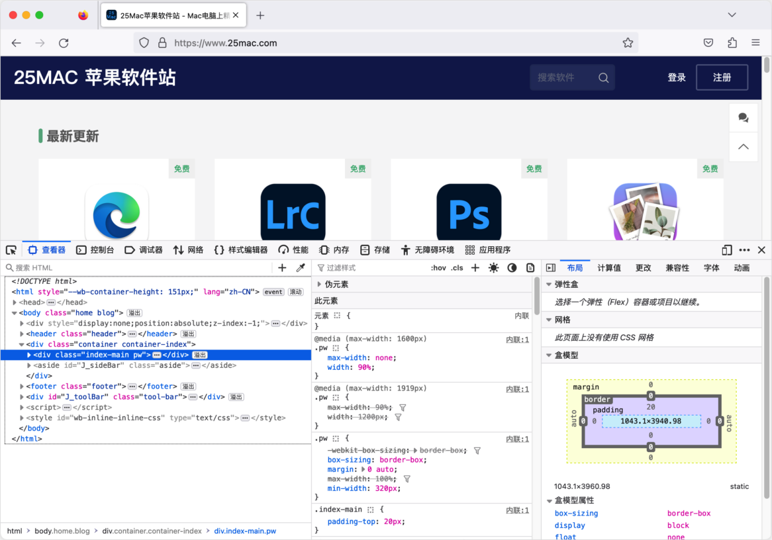The image size is (772, 540).
Task: Toggle :hov pseudo-class panel
Action: coord(438,268)
